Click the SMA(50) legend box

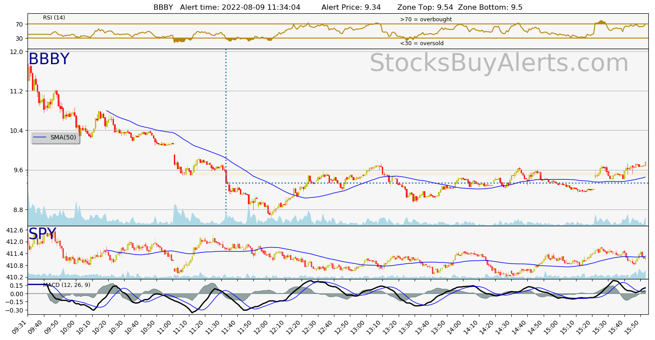point(56,138)
